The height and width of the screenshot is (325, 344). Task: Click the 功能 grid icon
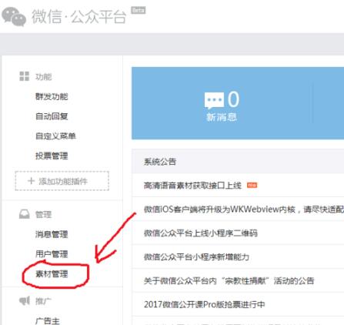(25, 76)
